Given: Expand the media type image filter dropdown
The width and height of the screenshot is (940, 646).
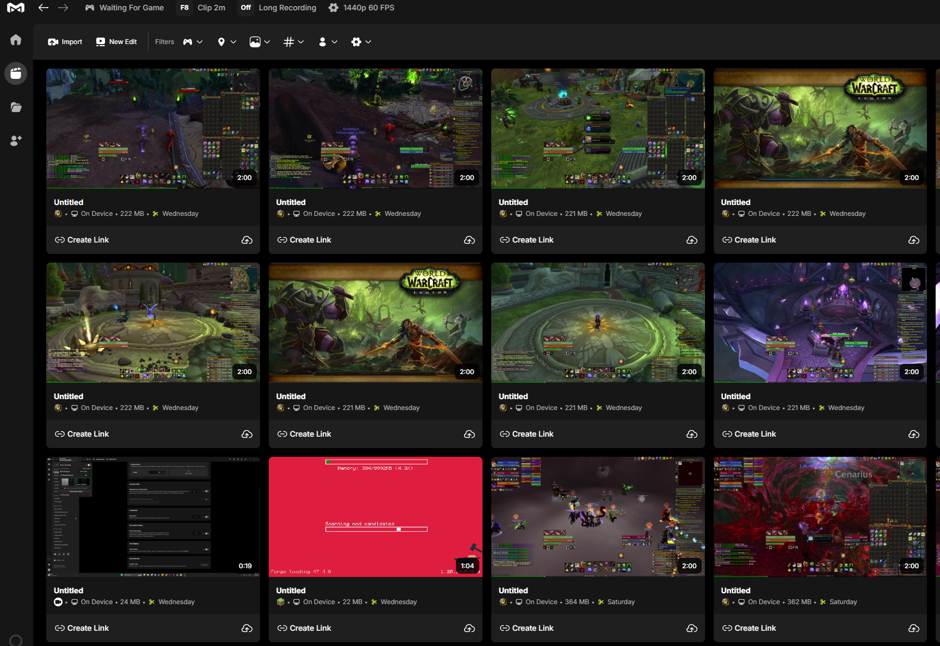Looking at the screenshot, I should tap(259, 42).
